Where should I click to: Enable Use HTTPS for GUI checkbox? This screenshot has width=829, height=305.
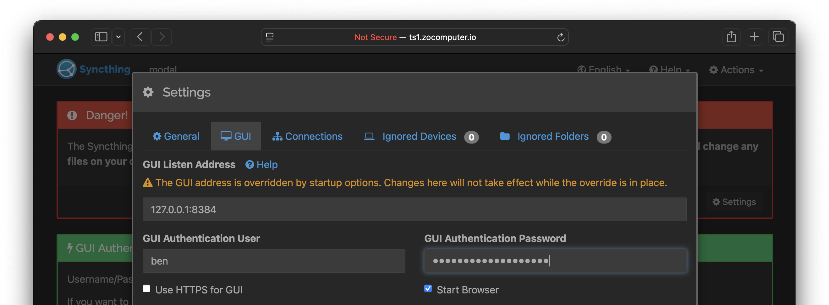point(146,289)
